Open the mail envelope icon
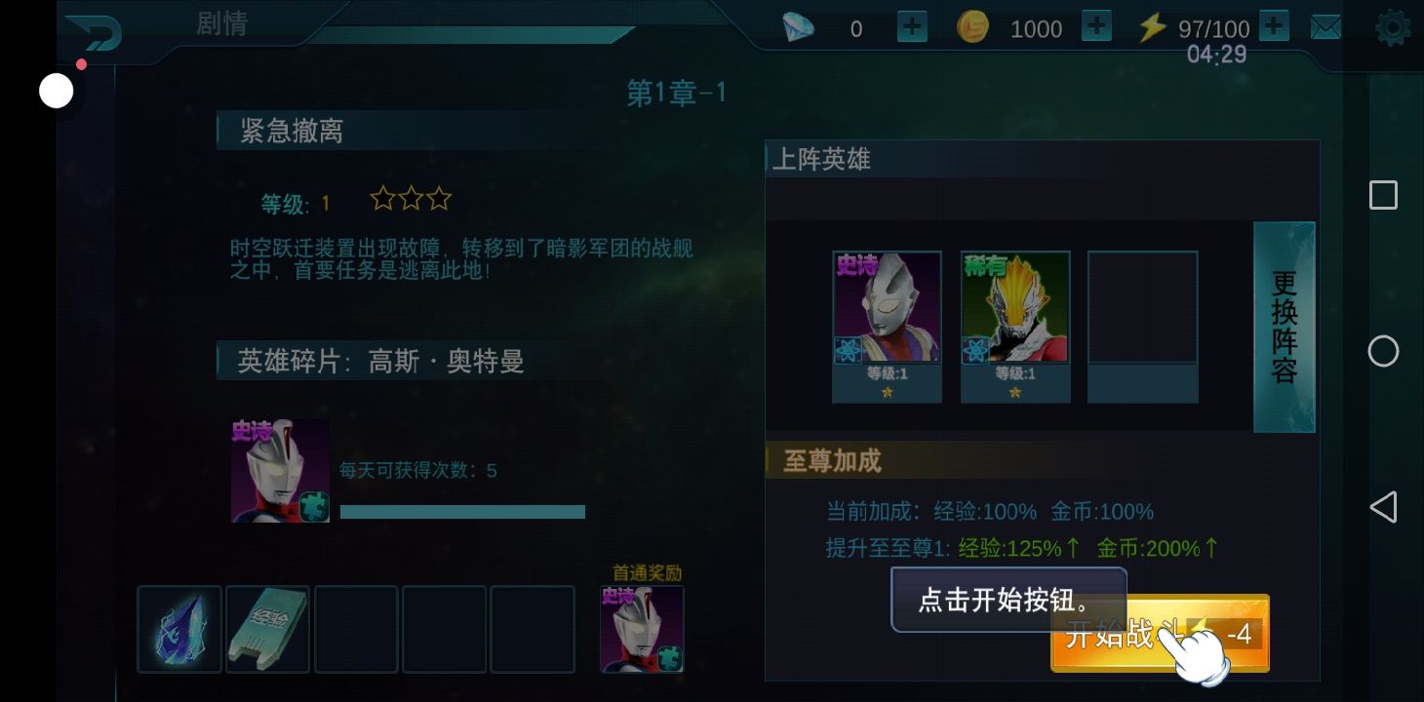Viewport: 1424px width, 702px height. 1325,28
